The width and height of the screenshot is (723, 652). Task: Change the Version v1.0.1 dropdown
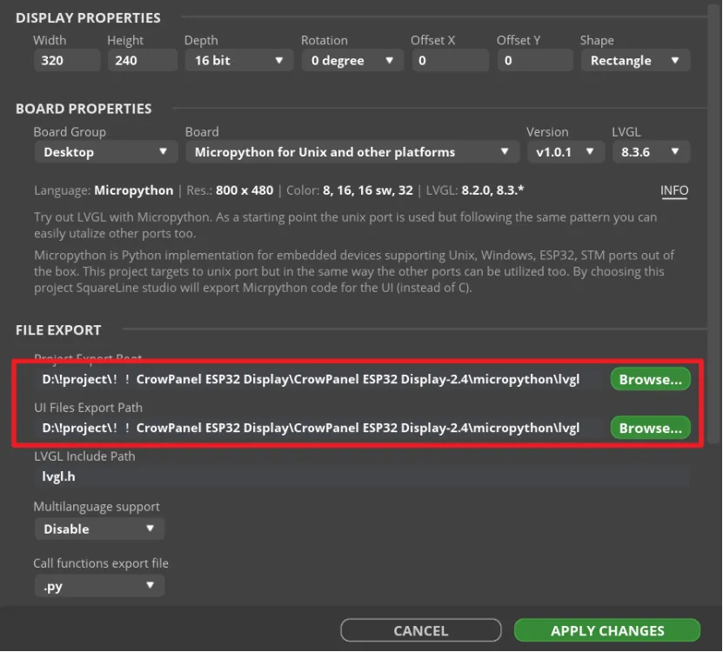pos(565,152)
